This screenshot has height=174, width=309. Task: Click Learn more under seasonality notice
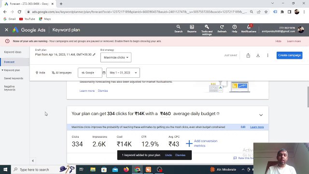(87, 91)
